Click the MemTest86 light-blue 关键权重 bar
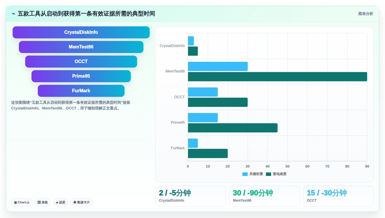Viewport: 385px width, 218px height. [x=218, y=66]
